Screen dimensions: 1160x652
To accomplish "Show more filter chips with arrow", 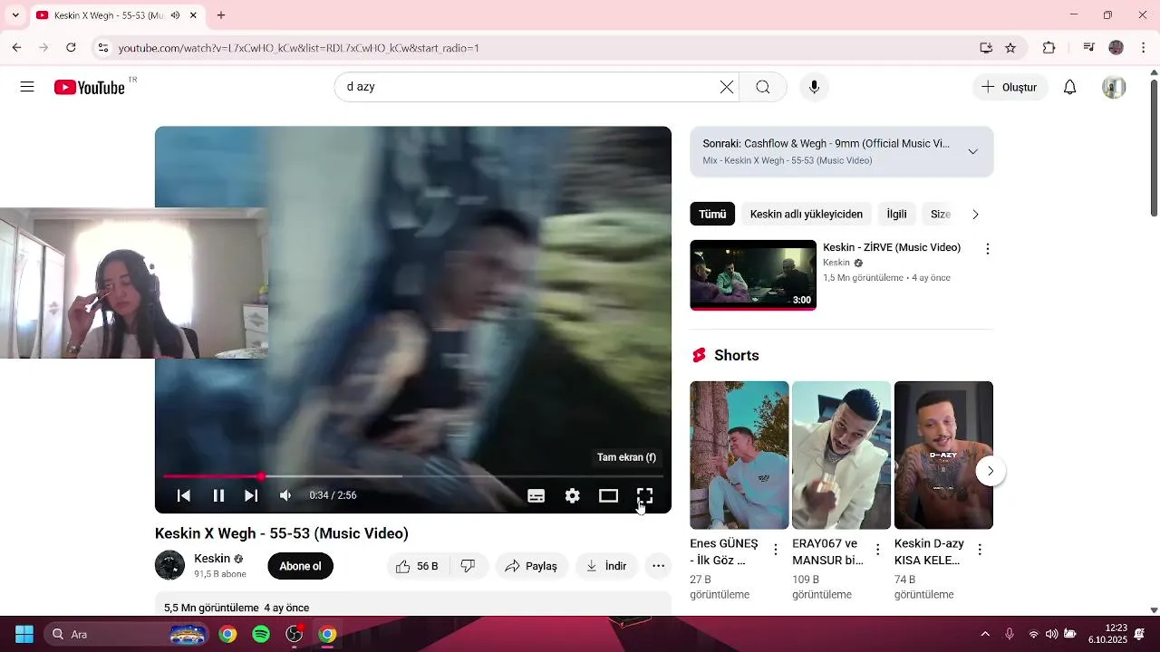I will pos(976,214).
